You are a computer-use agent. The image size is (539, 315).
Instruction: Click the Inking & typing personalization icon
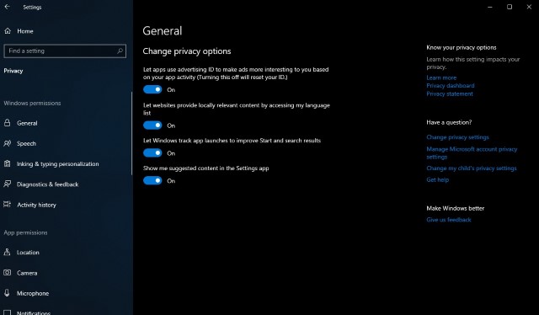click(8, 163)
